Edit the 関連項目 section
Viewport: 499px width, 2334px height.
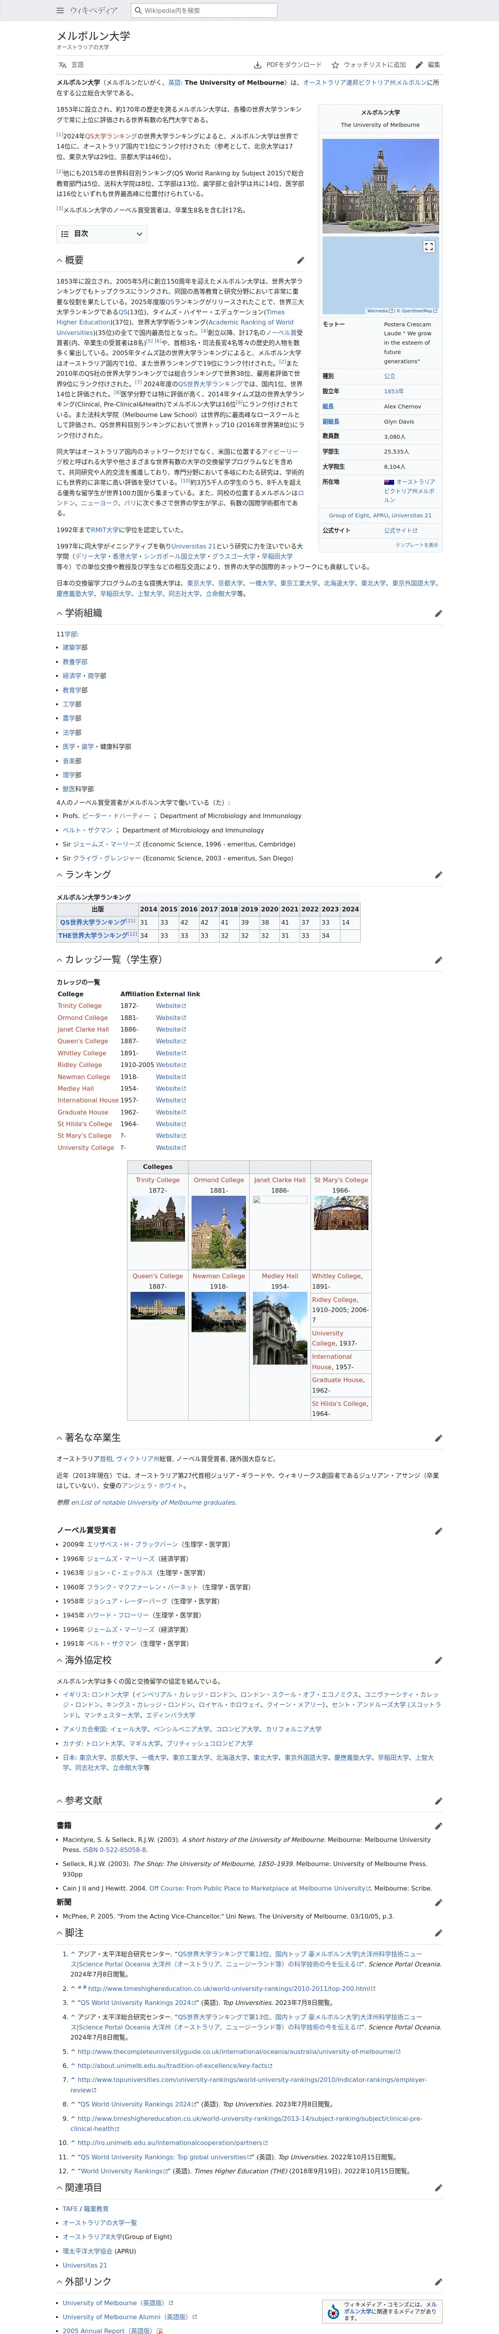[x=438, y=2188]
